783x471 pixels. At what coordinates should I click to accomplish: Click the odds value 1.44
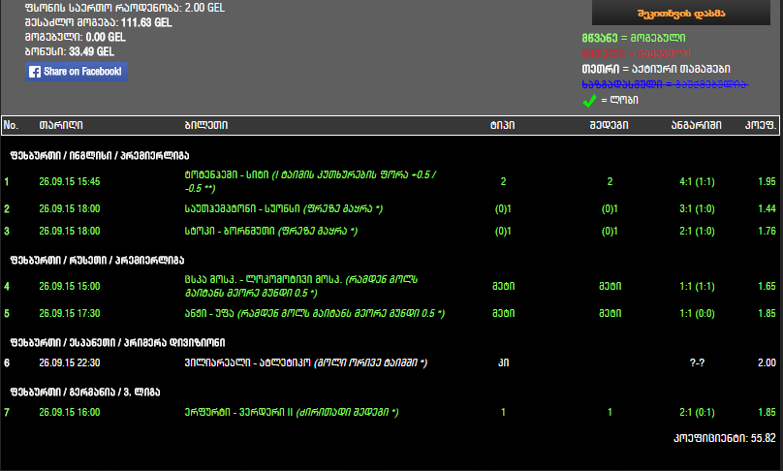click(767, 208)
